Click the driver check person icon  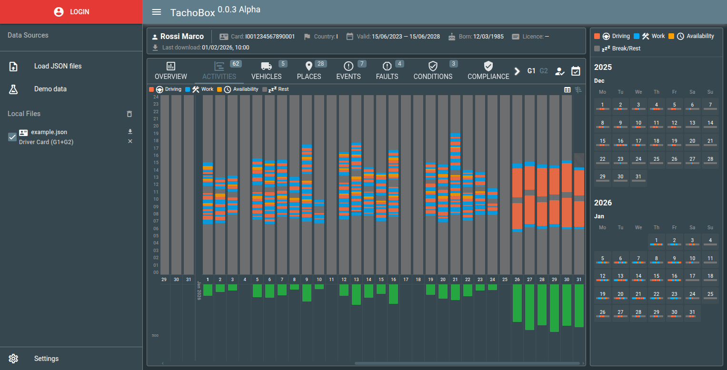pyautogui.click(x=560, y=71)
